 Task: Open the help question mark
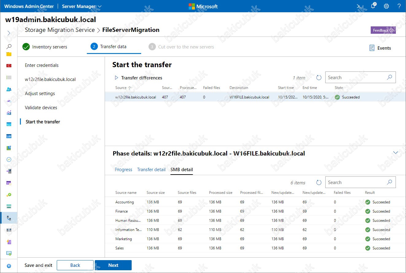point(399,6)
